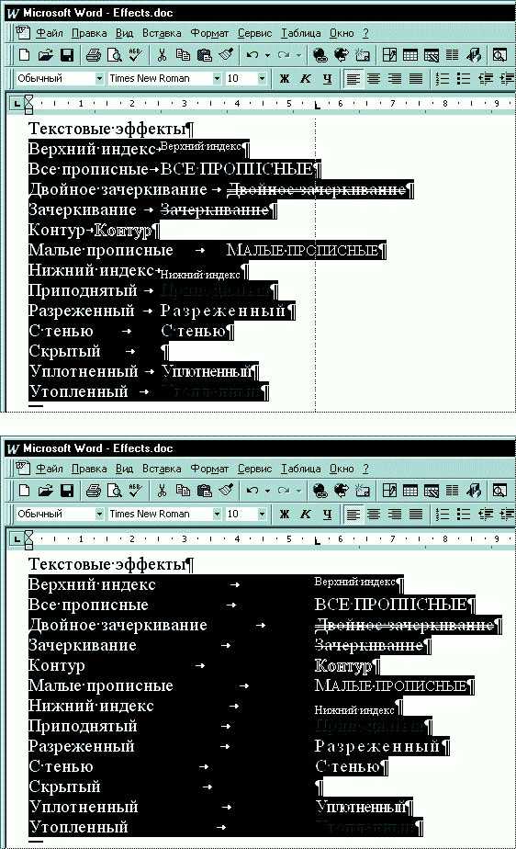Open font size 10 dropdown in upper window
Viewport: 516px width, 849px height.
[262, 78]
